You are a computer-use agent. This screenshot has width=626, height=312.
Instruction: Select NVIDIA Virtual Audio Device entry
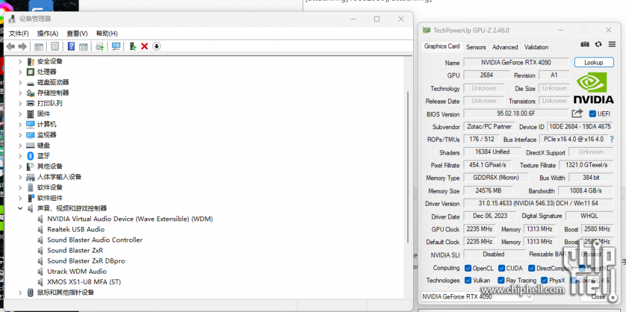pyautogui.click(x=130, y=219)
